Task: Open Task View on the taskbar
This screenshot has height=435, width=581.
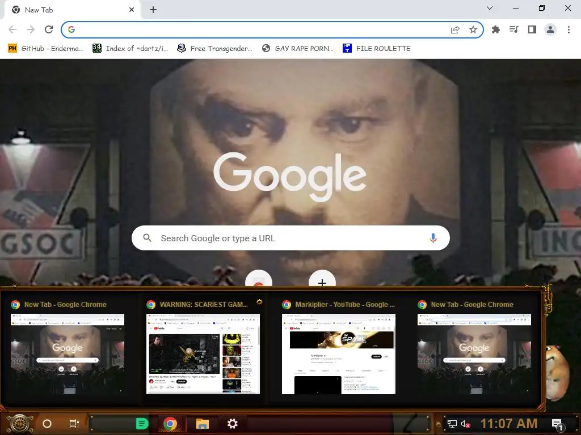Action: (74, 424)
